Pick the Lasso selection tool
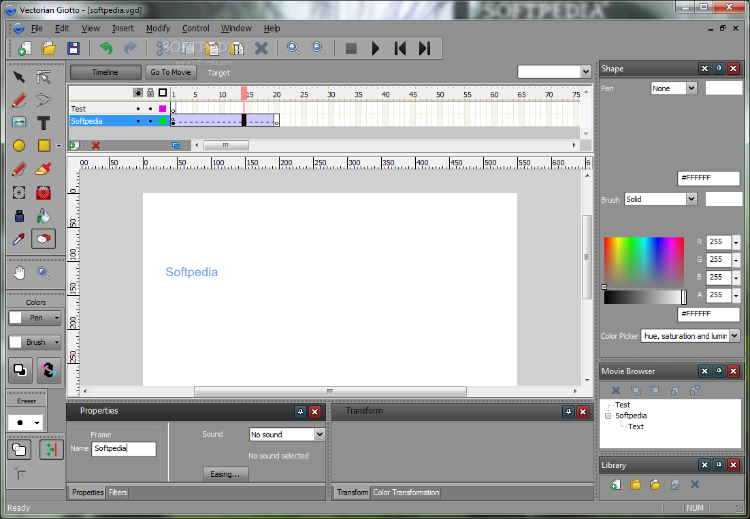 click(x=44, y=100)
